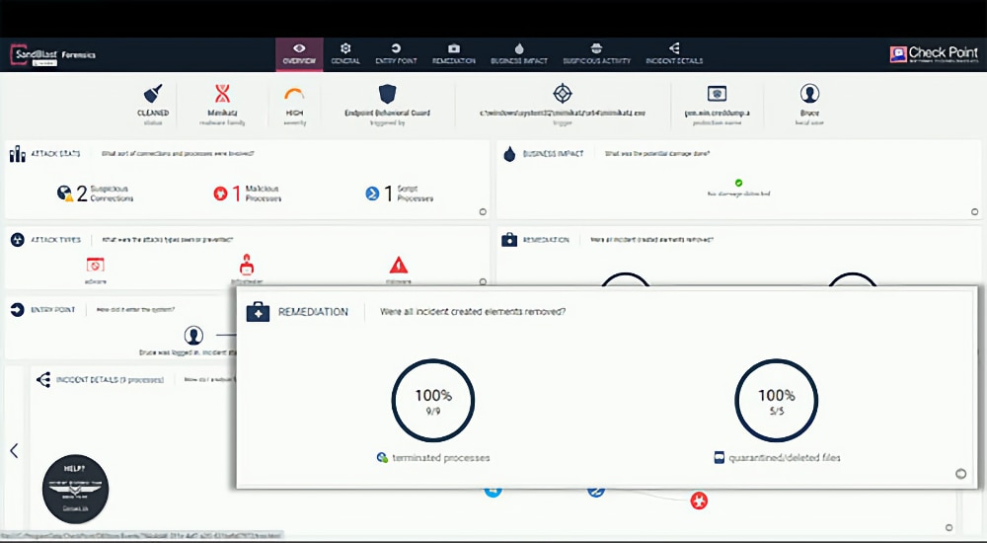Click the High severity gauge icon
The width and height of the screenshot is (987, 543).
click(x=294, y=95)
